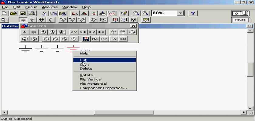This screenshot has width=255, height=121.
Task: Choose Cut in the context menu
Action: coord(104,60)
